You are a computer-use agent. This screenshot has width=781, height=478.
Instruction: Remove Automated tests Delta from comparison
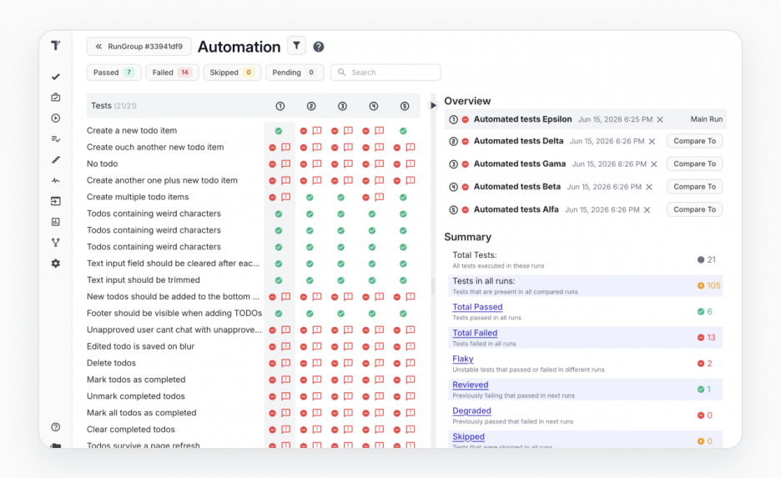[x=652, y=142]
